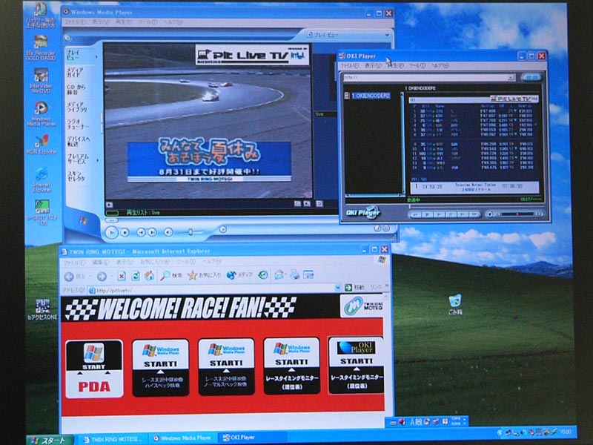Image resolution: width=593 pixels, height=445 pixels.
Task: Open ツール menu in Windows Media Player
Action: 147,22
